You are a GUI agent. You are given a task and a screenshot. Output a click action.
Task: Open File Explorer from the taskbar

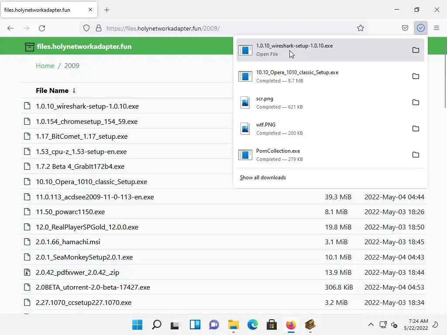[233, 325]
